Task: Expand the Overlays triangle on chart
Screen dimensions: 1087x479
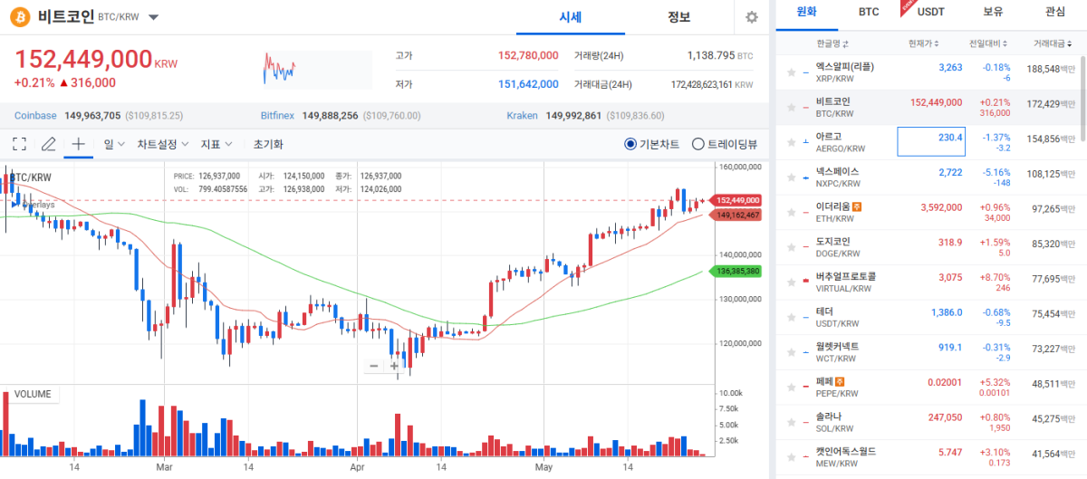Action: click(14, 205)
